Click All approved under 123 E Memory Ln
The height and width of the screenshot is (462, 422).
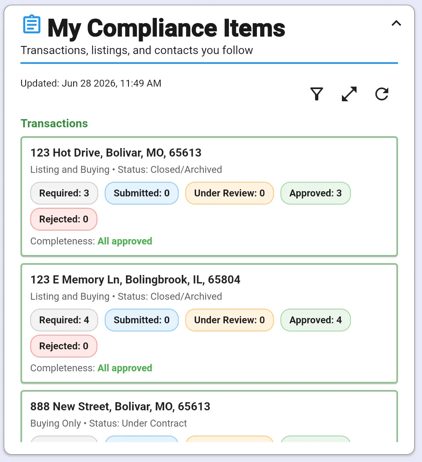125,368
